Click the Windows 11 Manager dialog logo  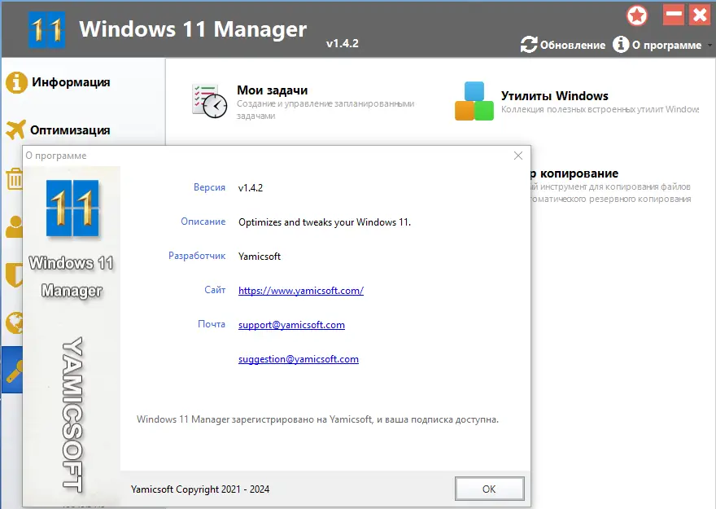point(72,208)
